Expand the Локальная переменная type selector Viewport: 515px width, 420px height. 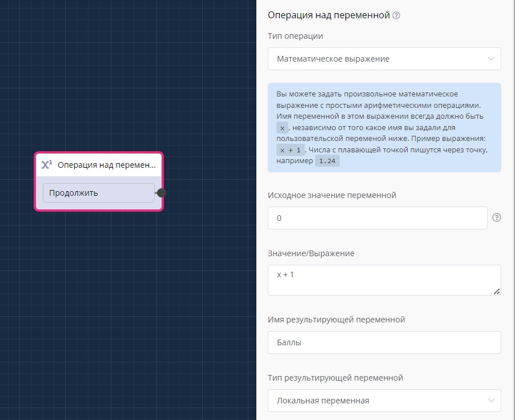tap(384, 401)
